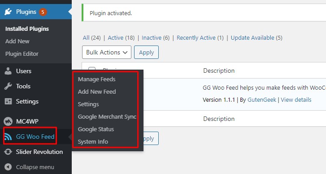Select Add New Feed submenu item
This screenshot has height=174, width=326.
pyautogui.click(x=97, y=91)
